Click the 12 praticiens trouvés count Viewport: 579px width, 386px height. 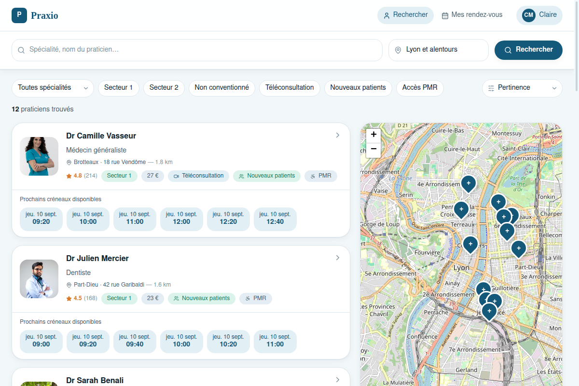pos(42,110)
